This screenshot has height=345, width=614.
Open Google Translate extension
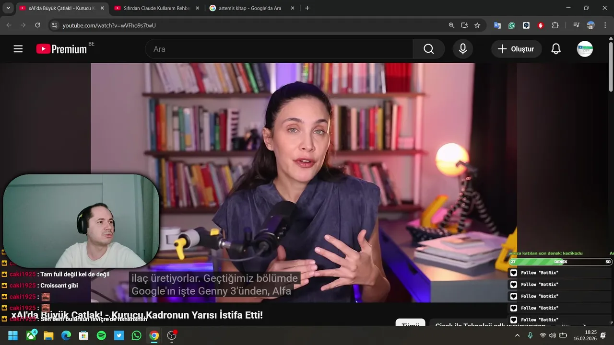(497, 25)
